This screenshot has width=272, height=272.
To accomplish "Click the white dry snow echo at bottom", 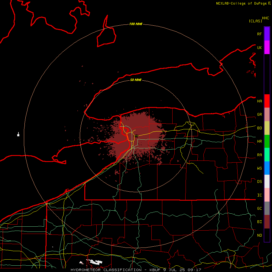I will click(x=95, y=262).
